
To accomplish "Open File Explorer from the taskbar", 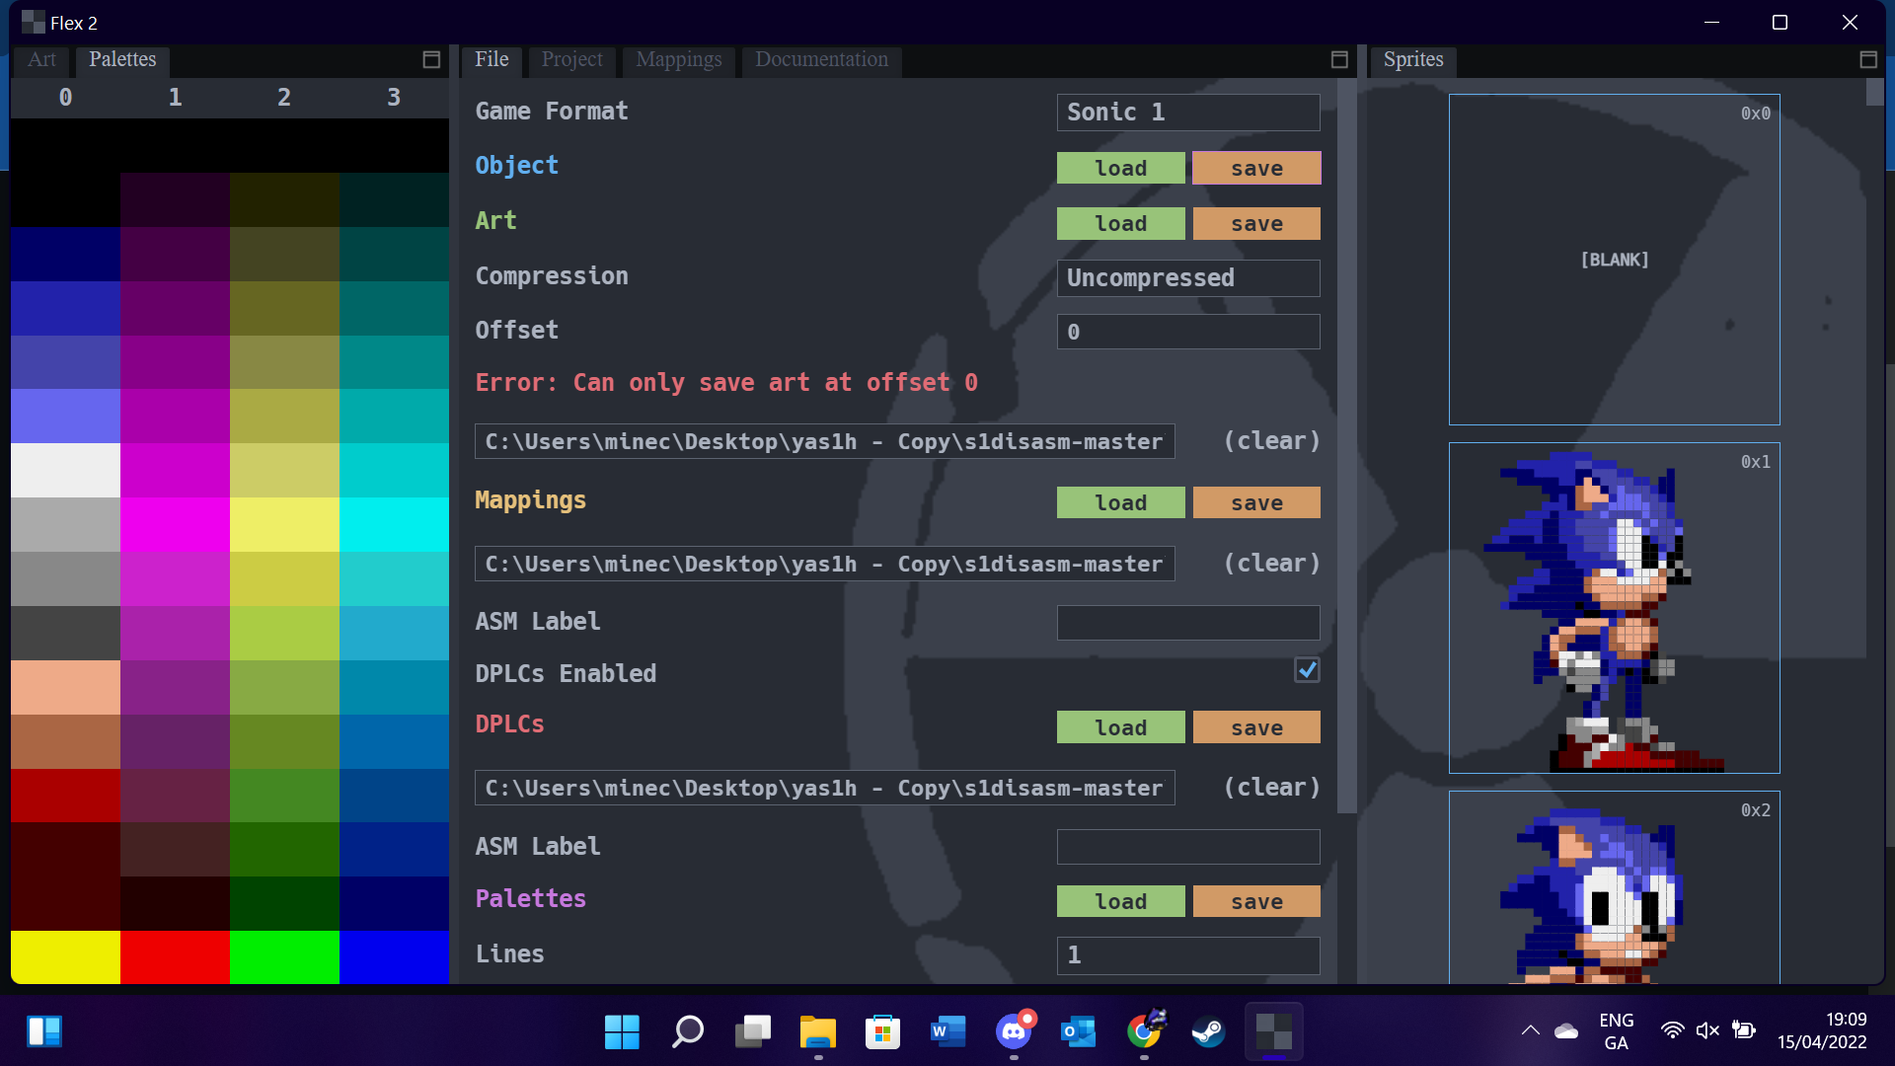I will coord(817,1032).
